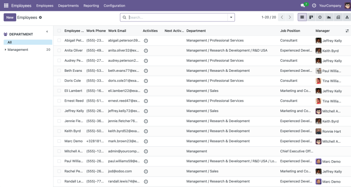Open the Employees gear settings icon

tap(40, 18)
